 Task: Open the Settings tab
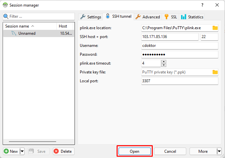coord(91,17)
